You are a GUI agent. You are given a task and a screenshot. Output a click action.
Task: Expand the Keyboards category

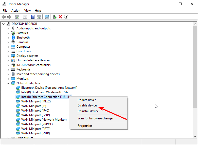pyautogui.click(x=8, y=70)
